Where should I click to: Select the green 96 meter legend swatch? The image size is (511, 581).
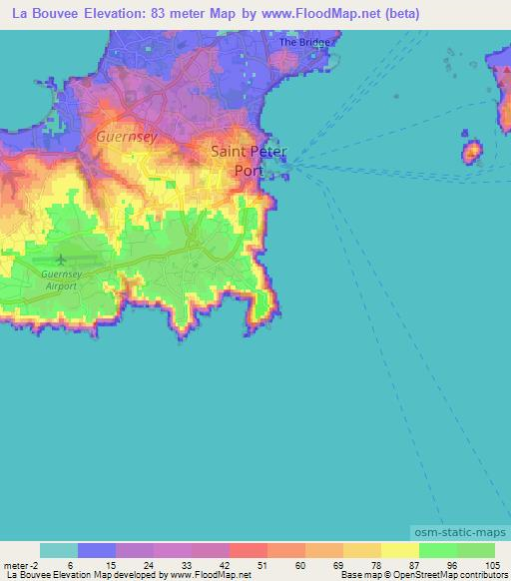[438, 550]
